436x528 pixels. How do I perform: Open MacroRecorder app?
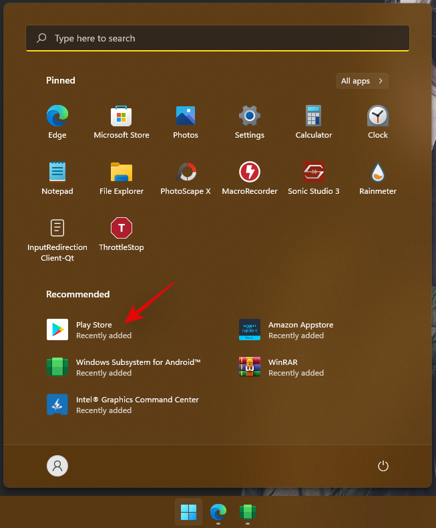pyautogui.click(x=249, y=178)
